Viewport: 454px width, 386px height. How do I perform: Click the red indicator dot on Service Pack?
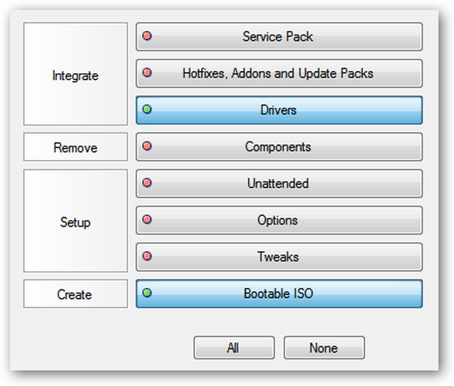(147, 36)
